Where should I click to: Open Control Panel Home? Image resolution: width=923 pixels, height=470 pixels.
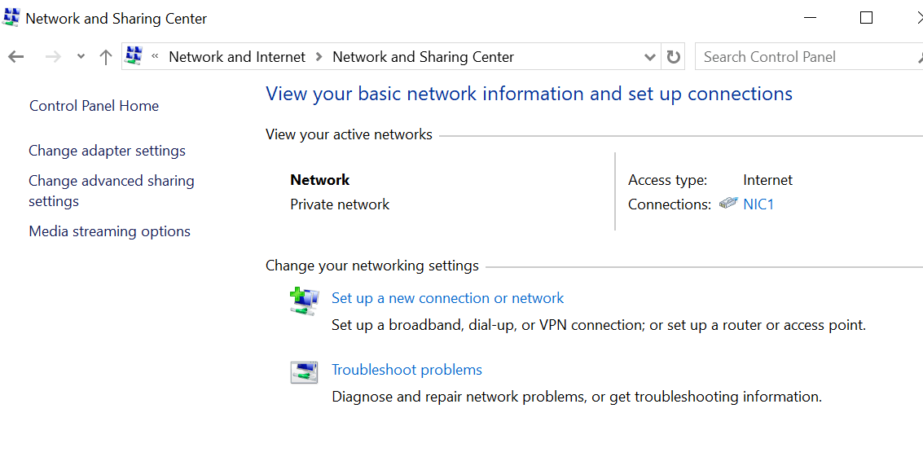(94, 106)
